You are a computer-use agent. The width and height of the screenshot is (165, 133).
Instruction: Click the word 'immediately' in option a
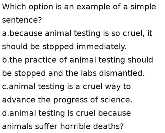pyautogui.click(x=101, y=47)
